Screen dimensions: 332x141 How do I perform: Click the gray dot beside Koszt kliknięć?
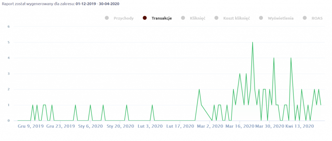pos(216,18)
